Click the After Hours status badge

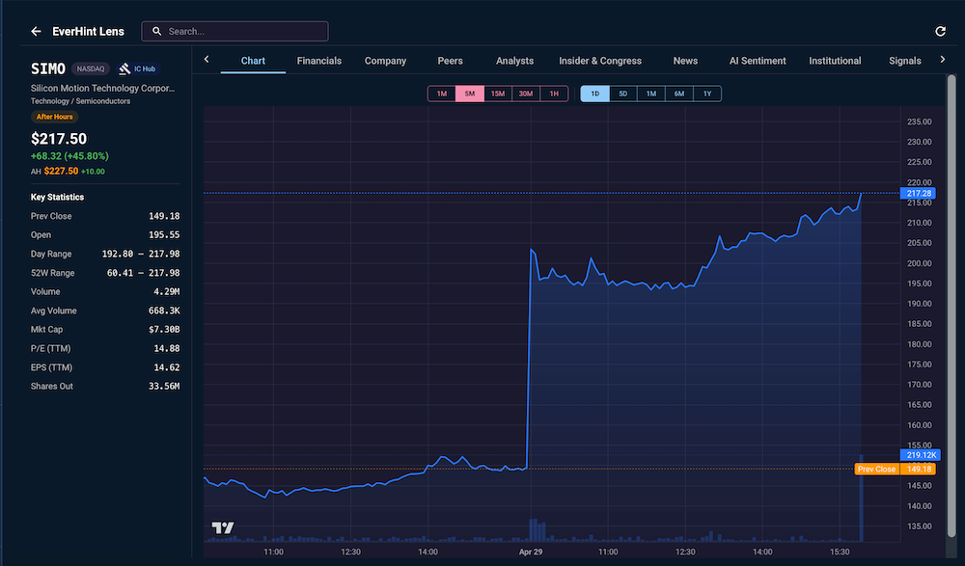54,117
